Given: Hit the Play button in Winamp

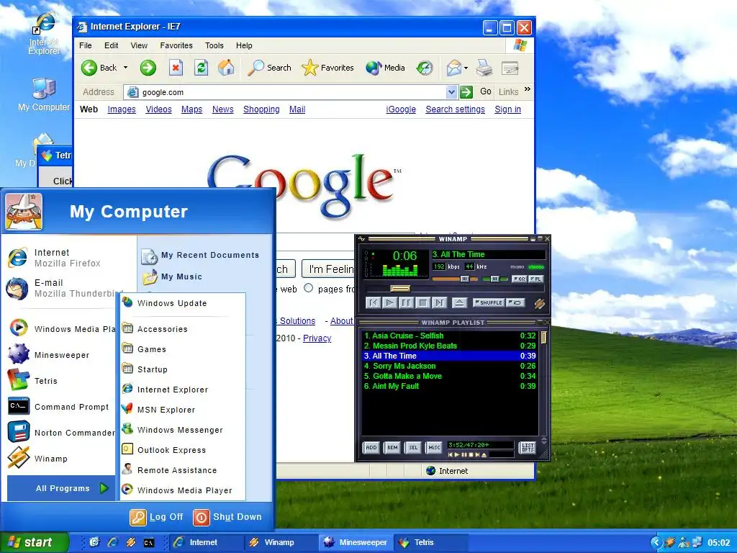Looking at the screenshot, I should [389, 302].
